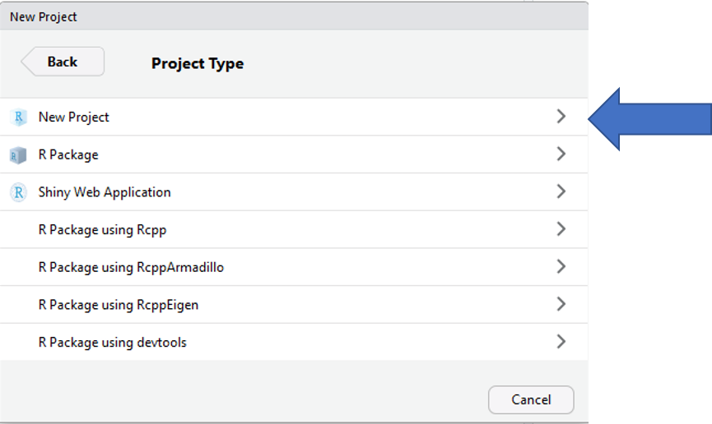Screen dimensions: 712x424
Task: Click the Shiny Web Application R icon
Action: tap(19, 192)
